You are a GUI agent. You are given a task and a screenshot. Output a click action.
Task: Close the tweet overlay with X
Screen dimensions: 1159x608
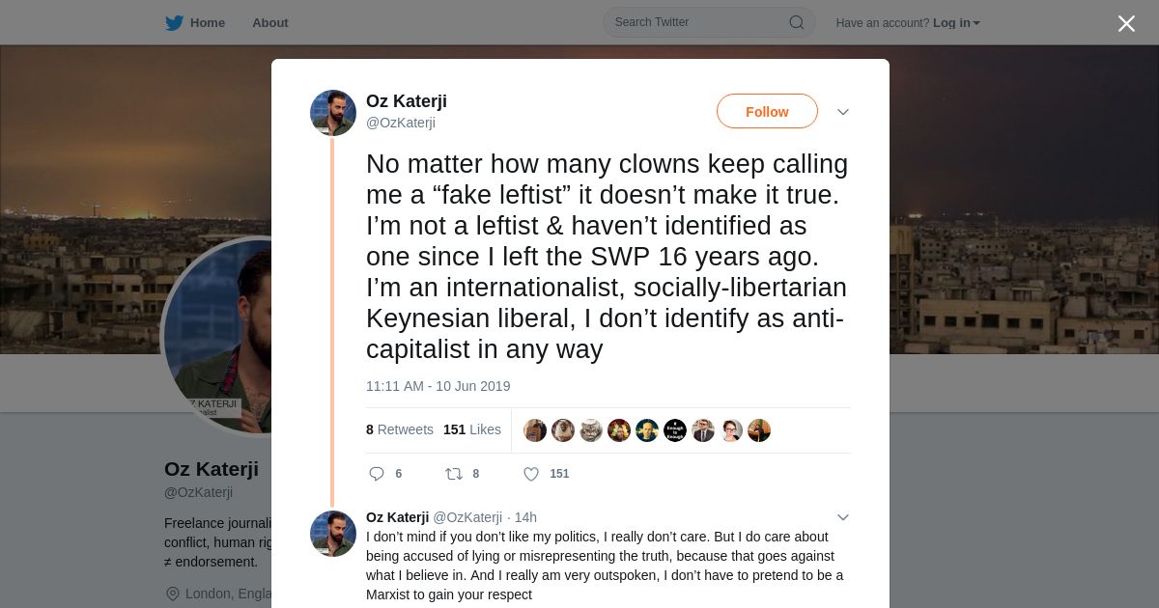click(x=1126, y=24)
